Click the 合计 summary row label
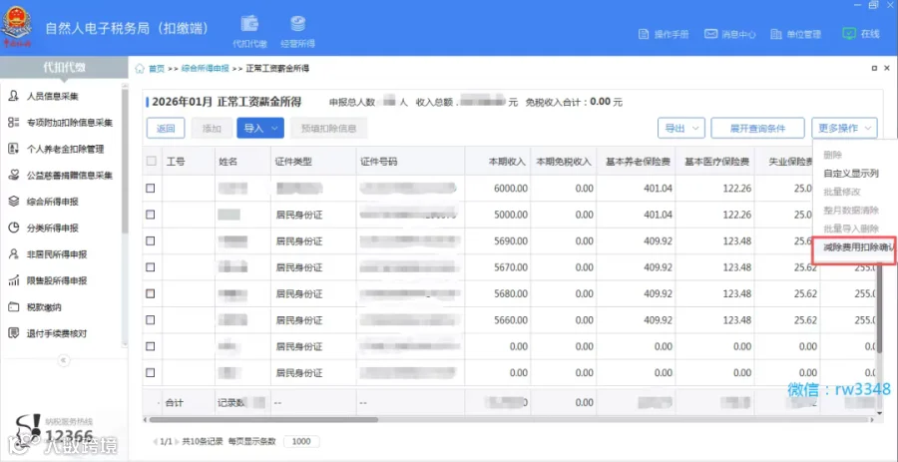This screenshot has height=462, width=898. (x=174, y=402)
